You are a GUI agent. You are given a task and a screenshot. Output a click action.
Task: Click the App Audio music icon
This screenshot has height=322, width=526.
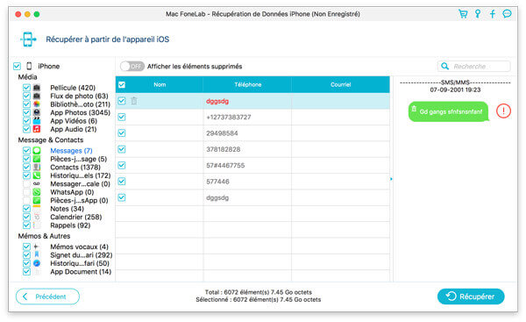click(x=37, y=129)
